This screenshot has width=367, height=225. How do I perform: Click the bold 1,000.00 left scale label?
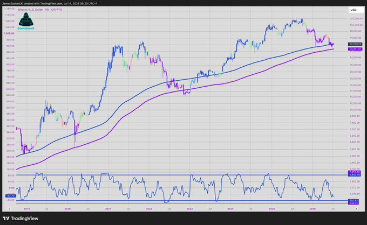[x=9, y=33]
